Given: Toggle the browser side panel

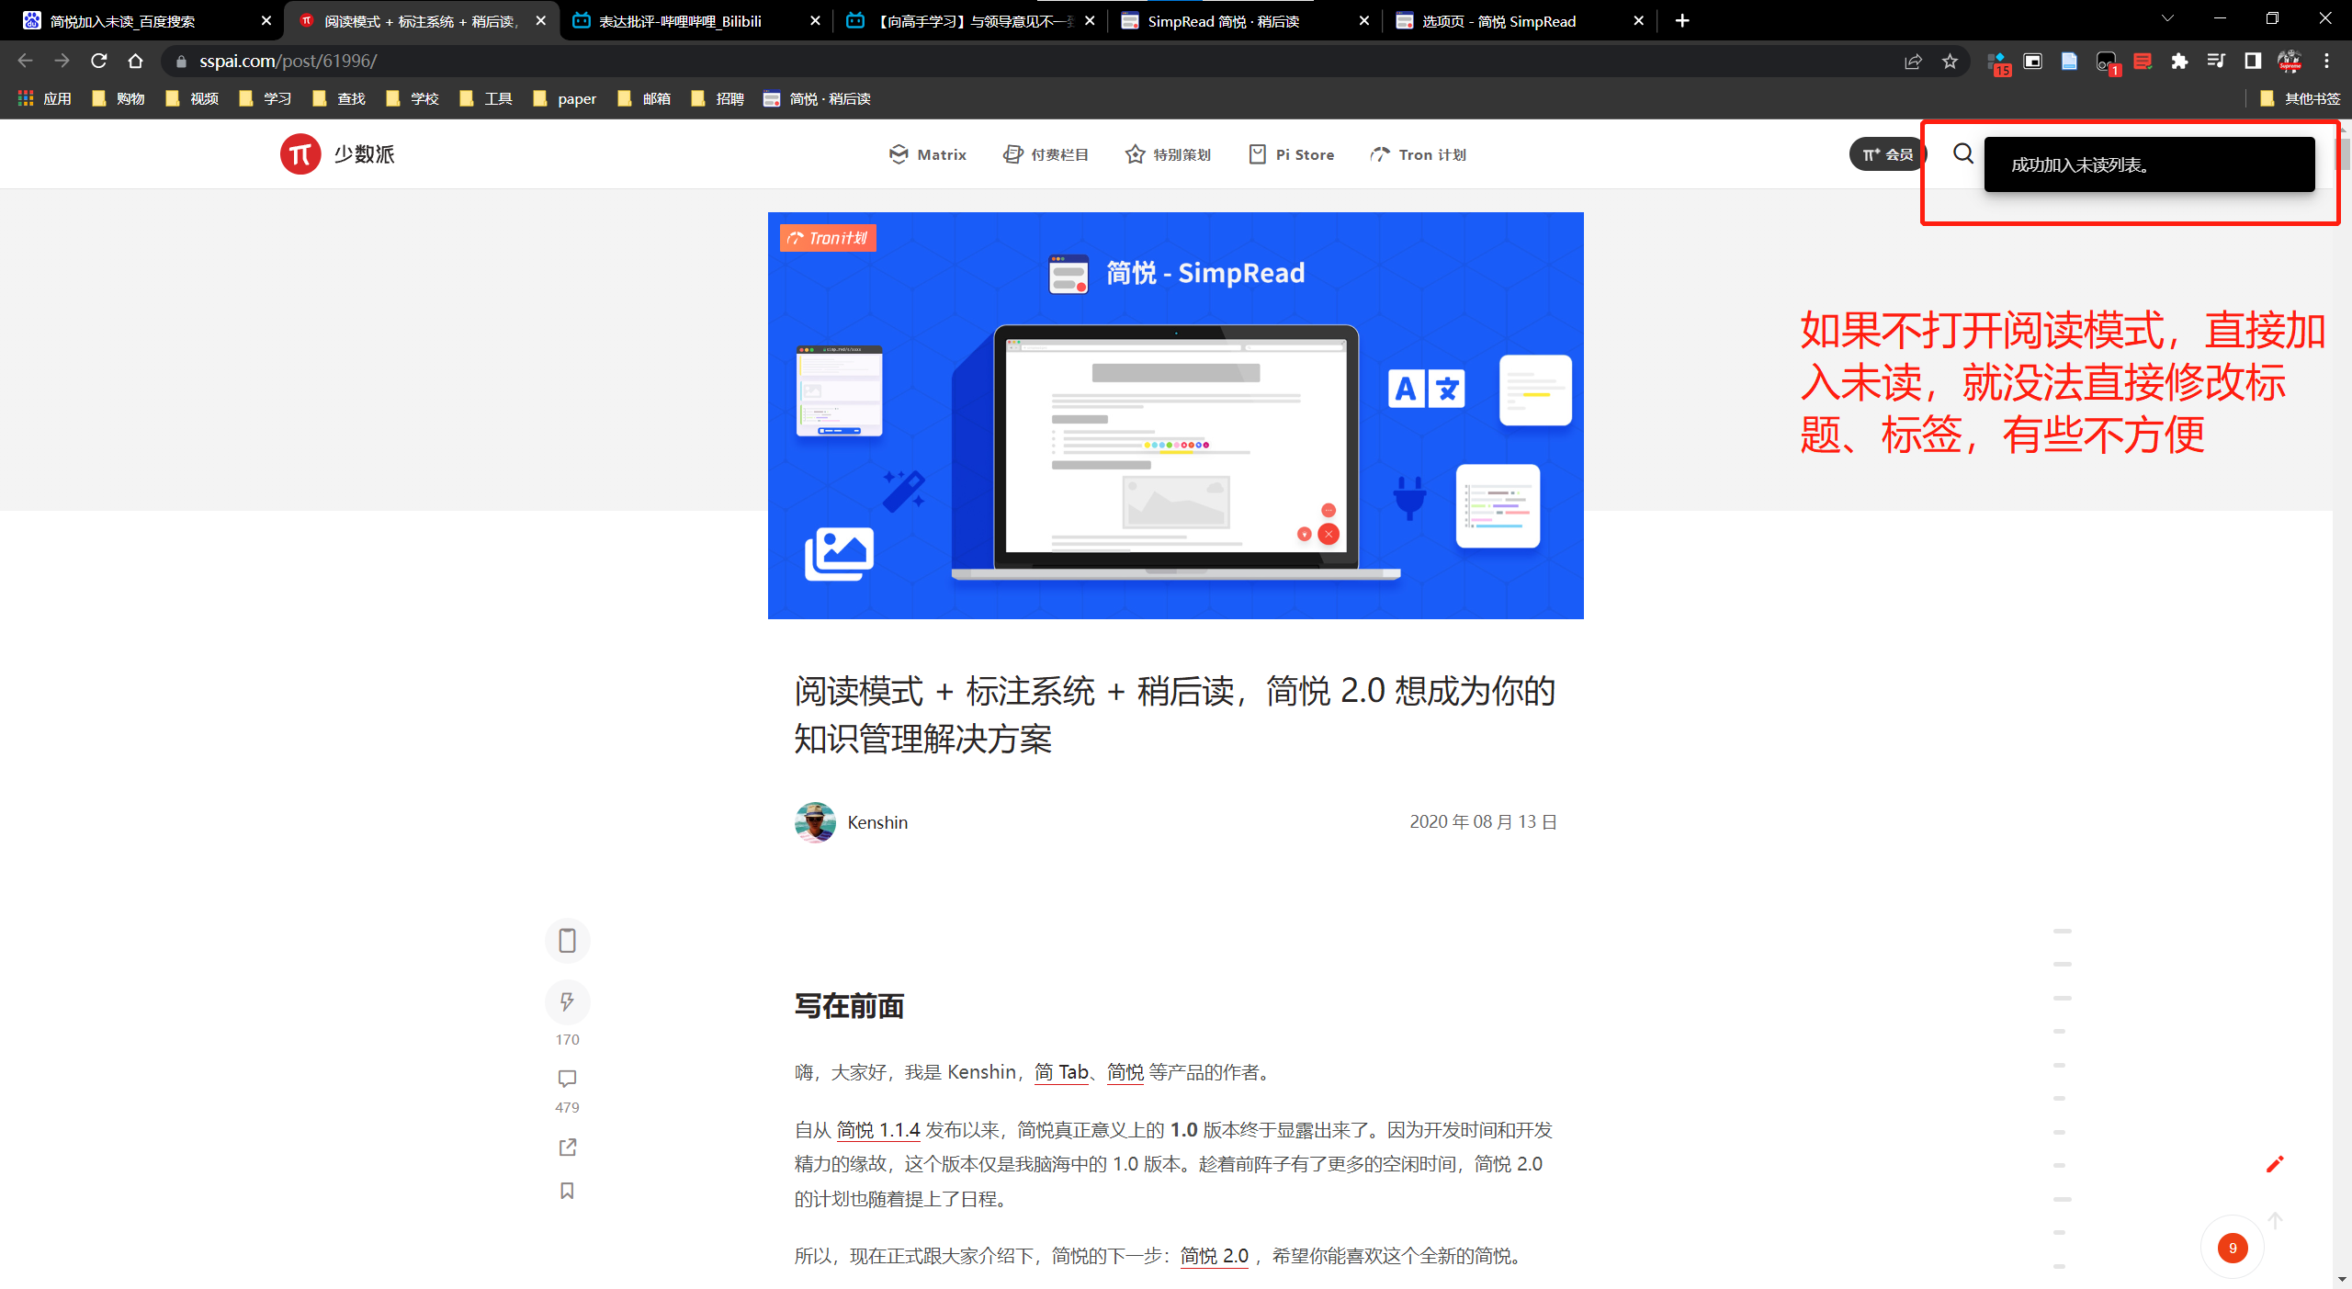Looking at the screenshot, I should [2253, 61].
